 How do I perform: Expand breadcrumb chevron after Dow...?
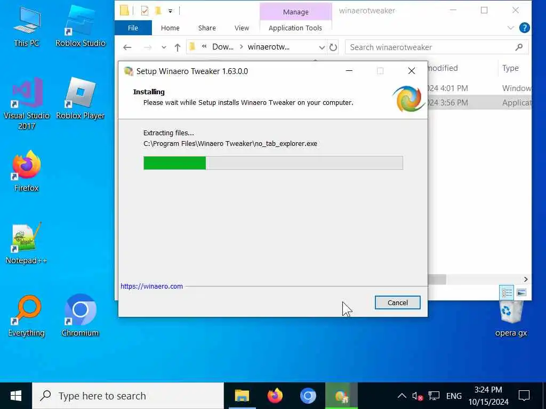tap(241, 47)
